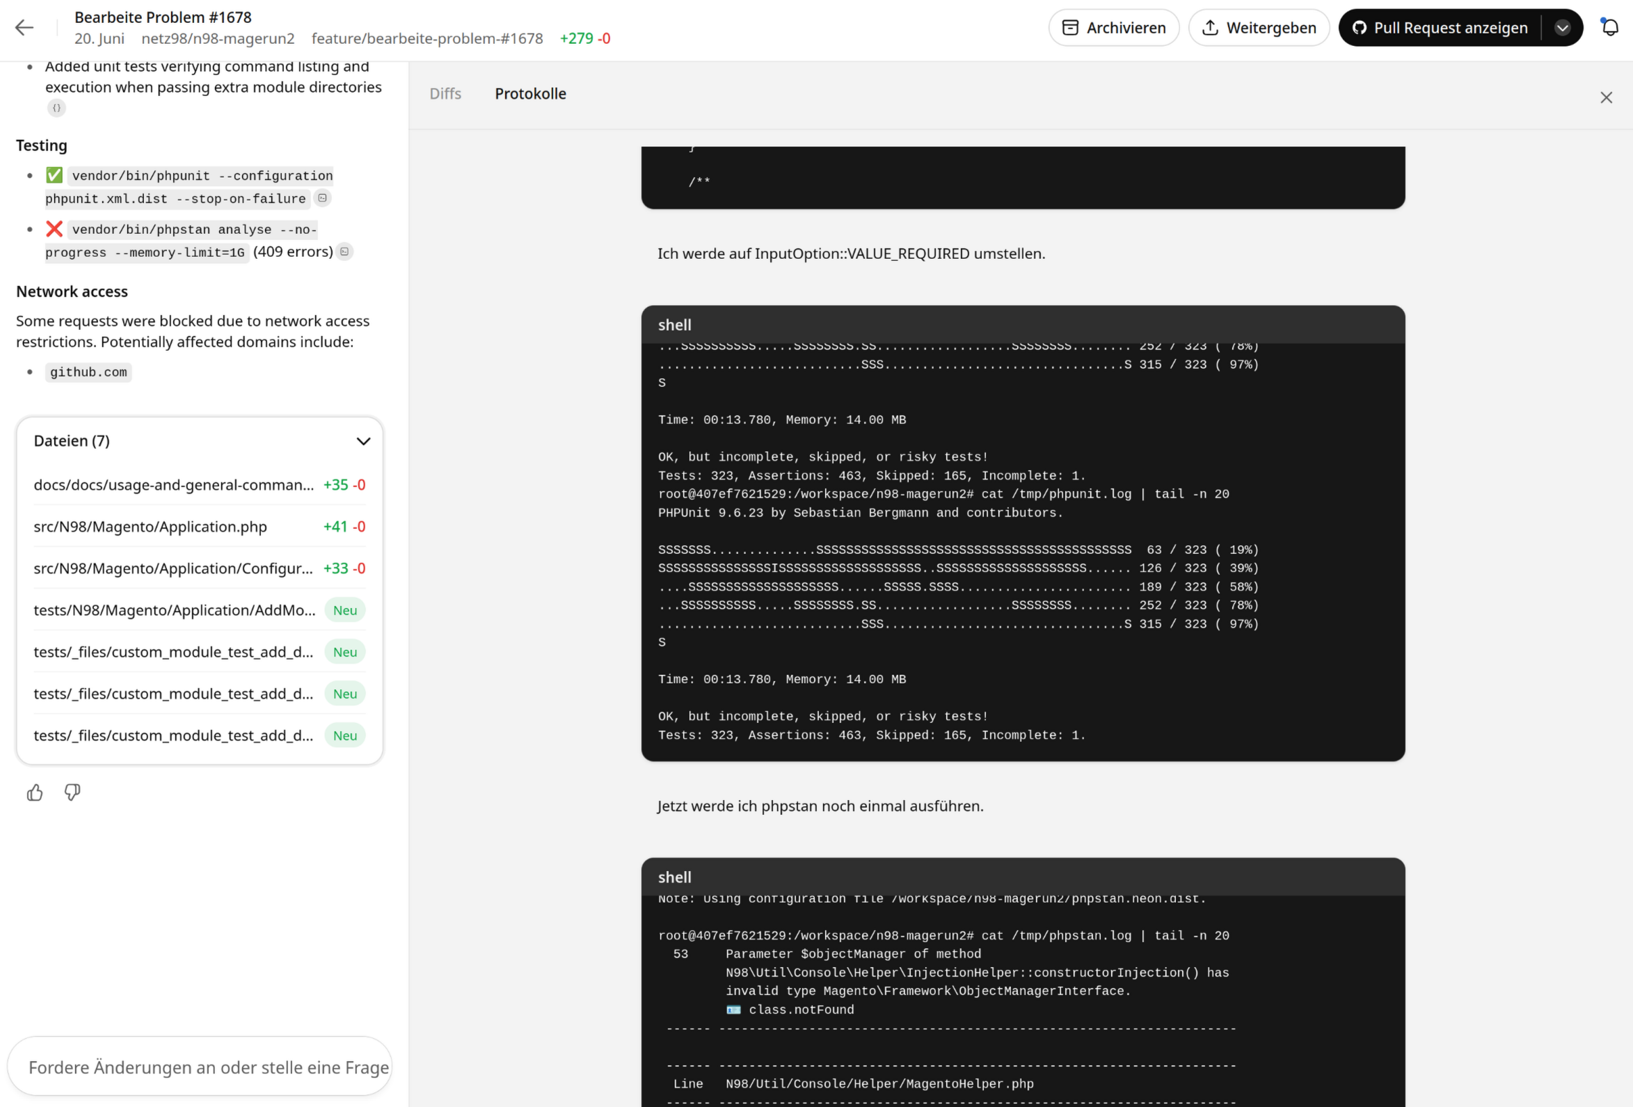Switch to the Diffs tab
Image resolution: width=1633 pixels, height=1107 pixels.
(445, 93)
